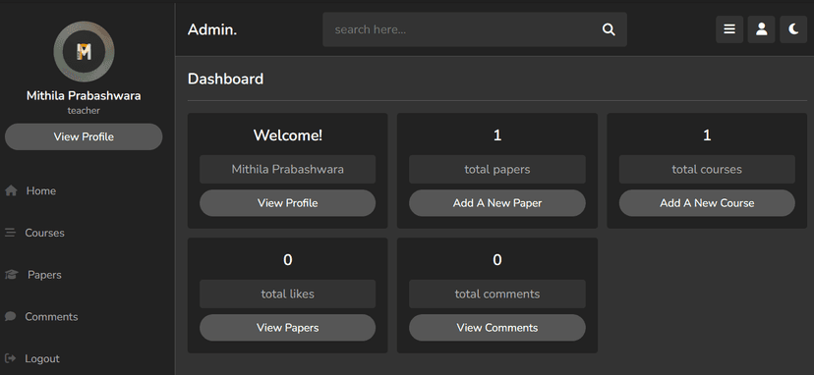Click the Courses list icon in sidebar
814x375 pixels.
[x=11, y=233]
